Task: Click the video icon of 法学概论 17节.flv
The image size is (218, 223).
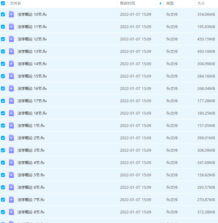Action: point(11,101)
